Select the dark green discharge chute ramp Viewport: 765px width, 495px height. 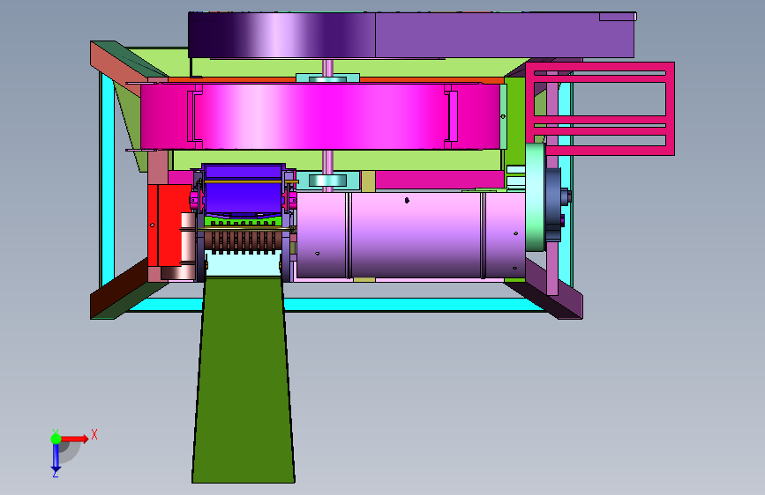(243, 380)
